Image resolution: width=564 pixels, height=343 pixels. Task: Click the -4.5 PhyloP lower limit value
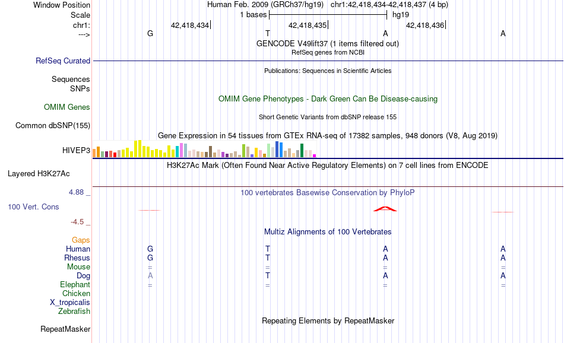(77, 222)
